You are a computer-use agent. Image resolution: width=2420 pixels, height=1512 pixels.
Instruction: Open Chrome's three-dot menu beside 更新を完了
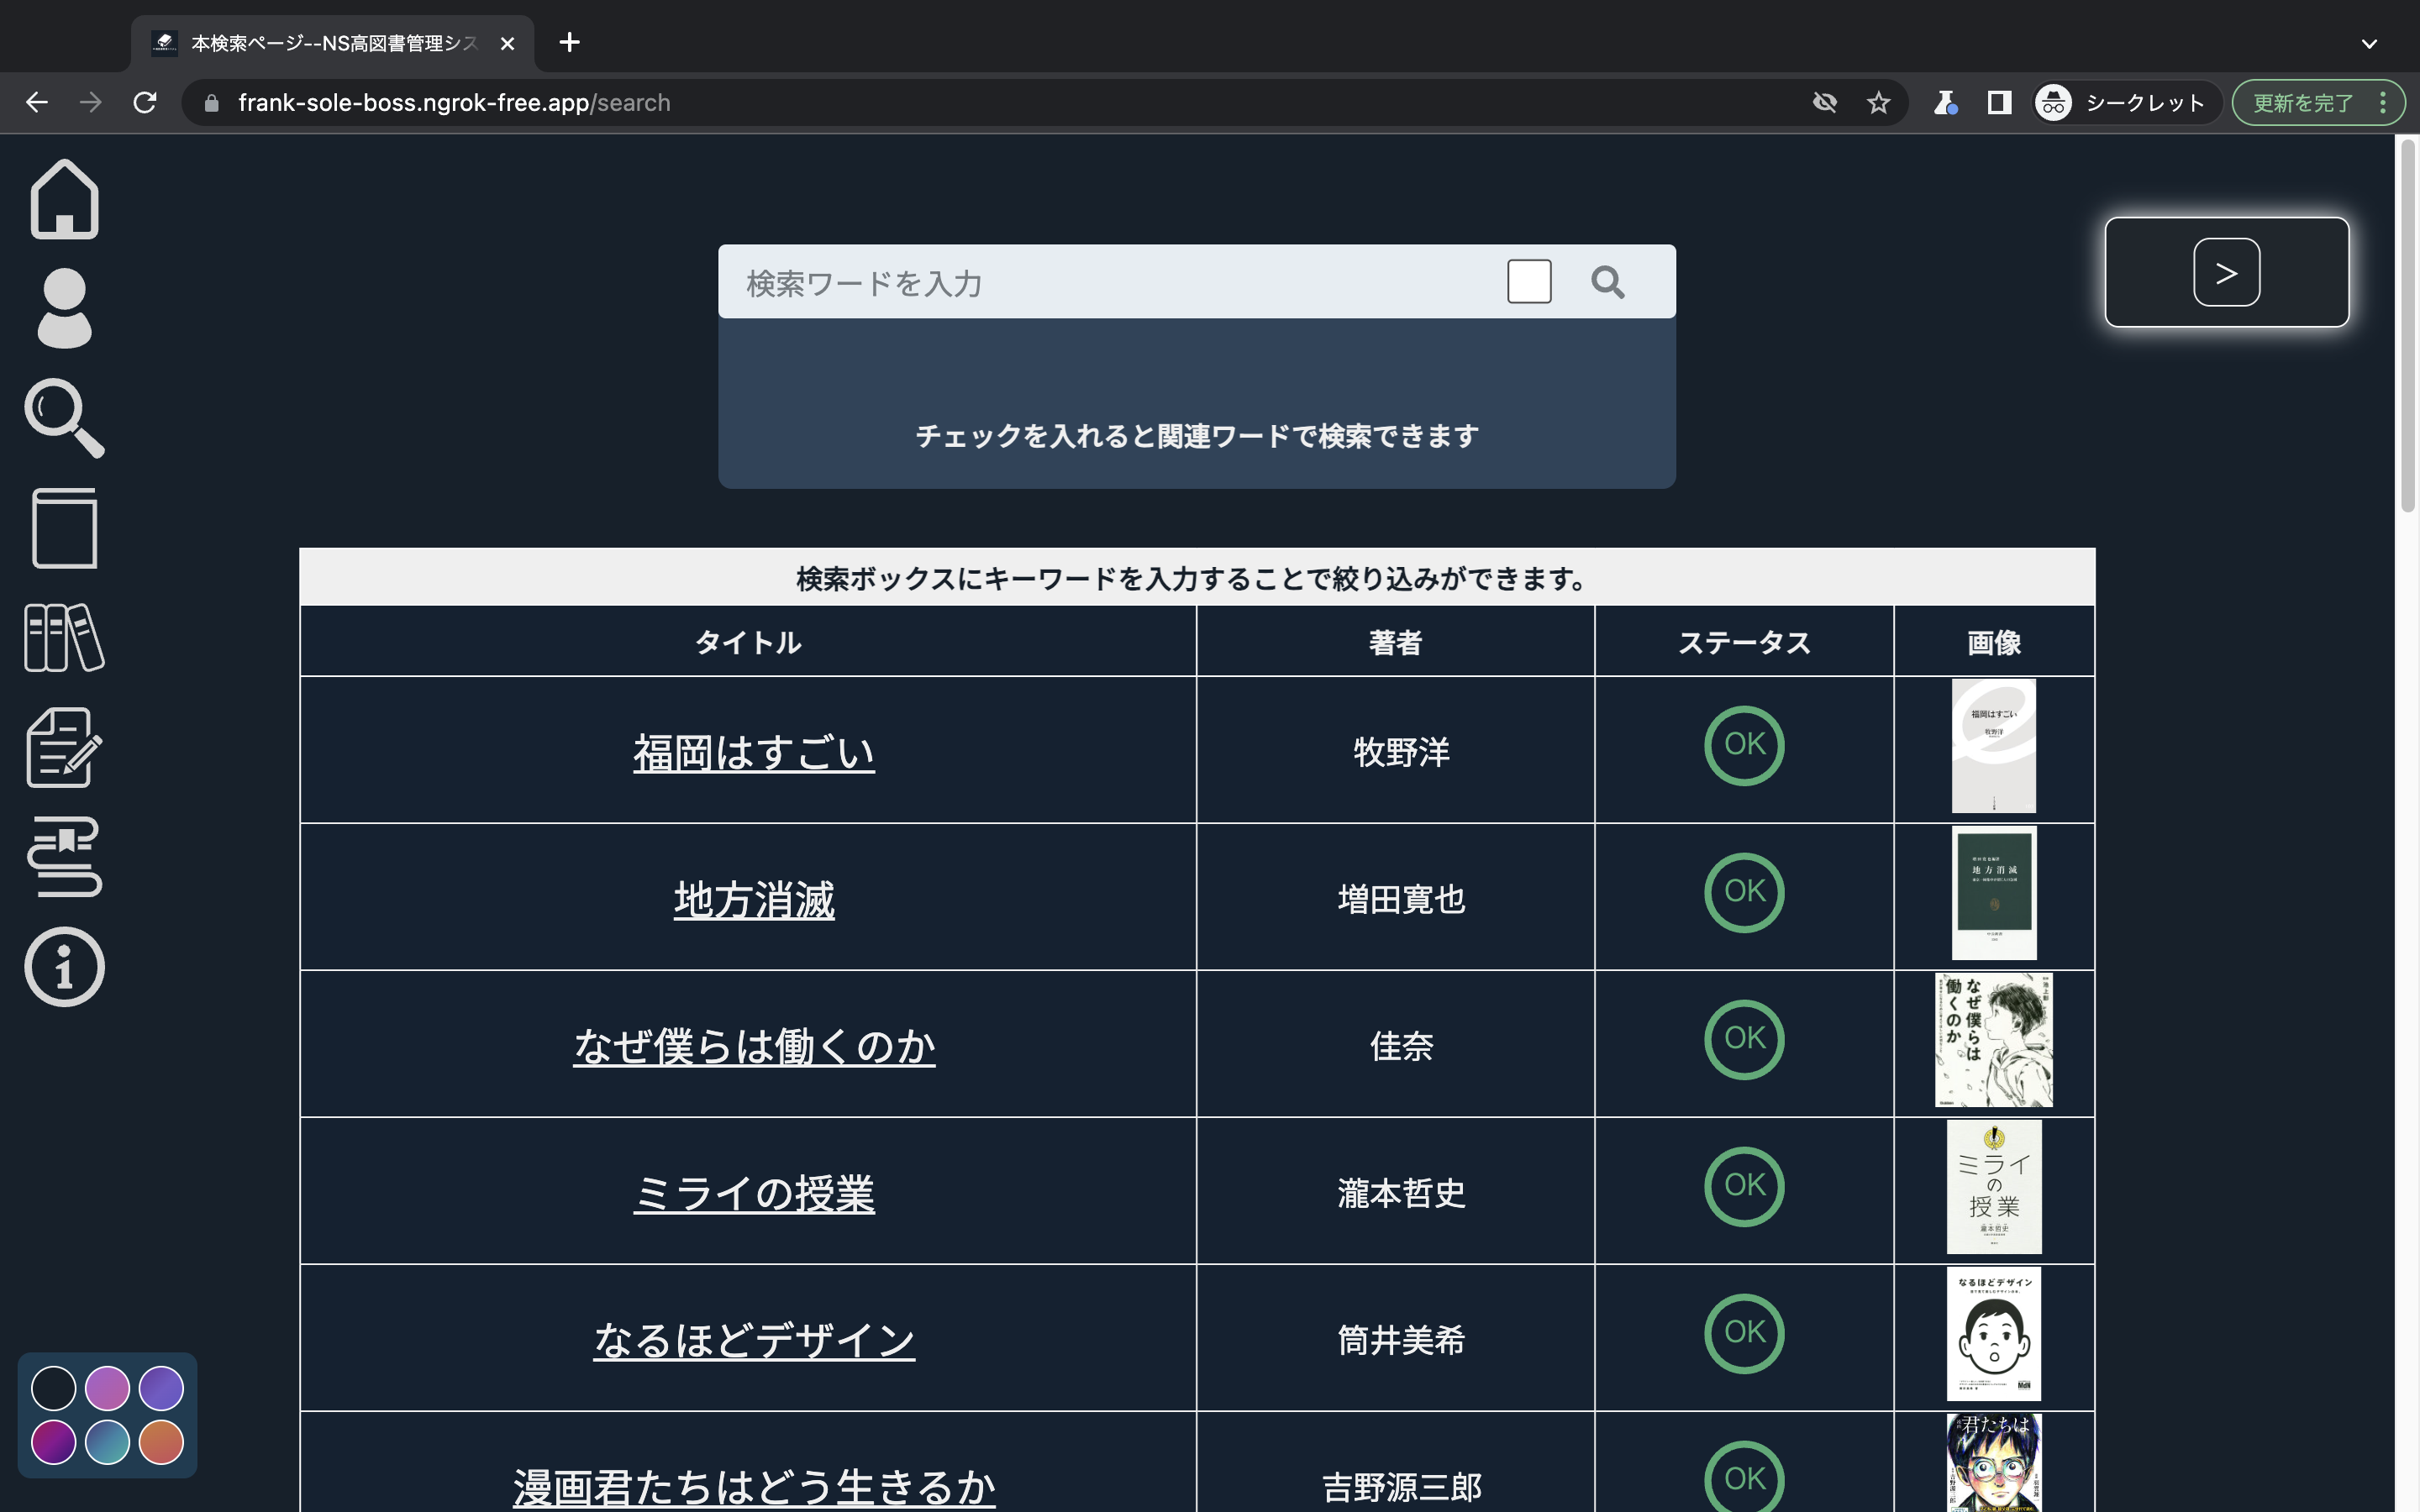tap(2383, 103)
